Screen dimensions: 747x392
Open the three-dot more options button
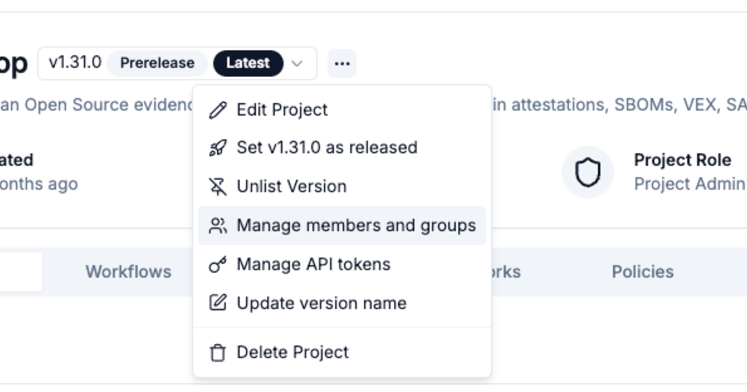[342, 63]
